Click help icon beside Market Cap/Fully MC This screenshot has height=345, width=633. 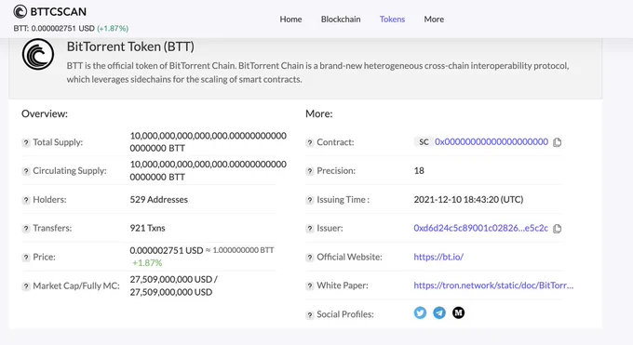point(26,286)
